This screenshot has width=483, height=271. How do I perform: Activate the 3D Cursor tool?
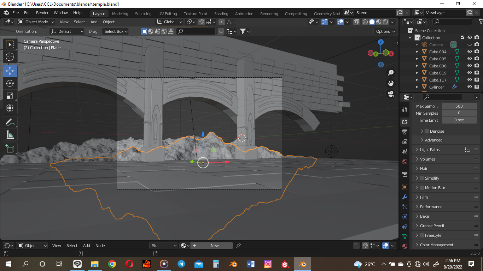pyautogui.click(x=10, y=57)
